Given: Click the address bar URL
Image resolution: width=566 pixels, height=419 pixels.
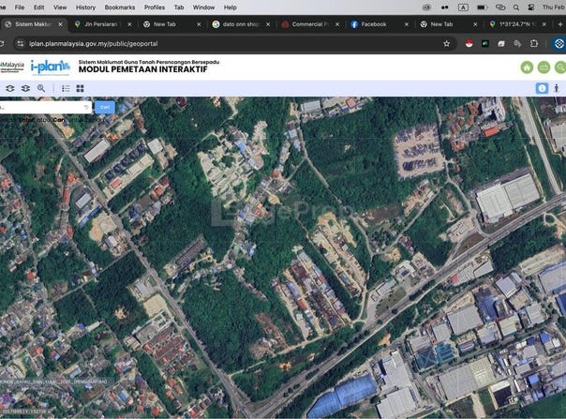Looking at the screenshot, I should [x=94, y=44].
